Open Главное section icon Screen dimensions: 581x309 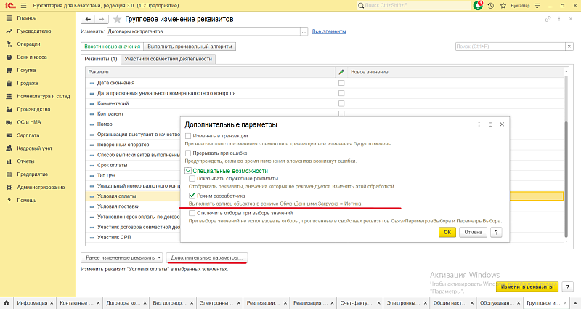coord(9,17)
